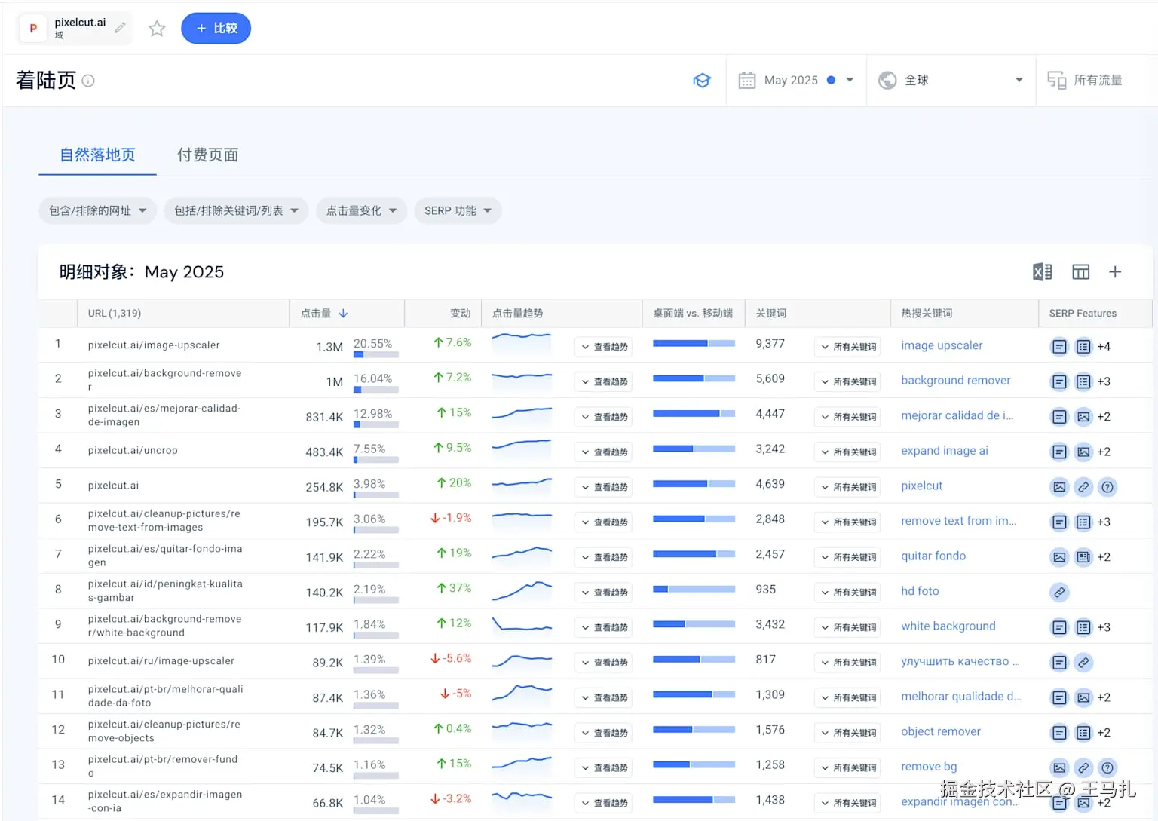Open the pixelcut keyword link

click(x=921, y=486)
